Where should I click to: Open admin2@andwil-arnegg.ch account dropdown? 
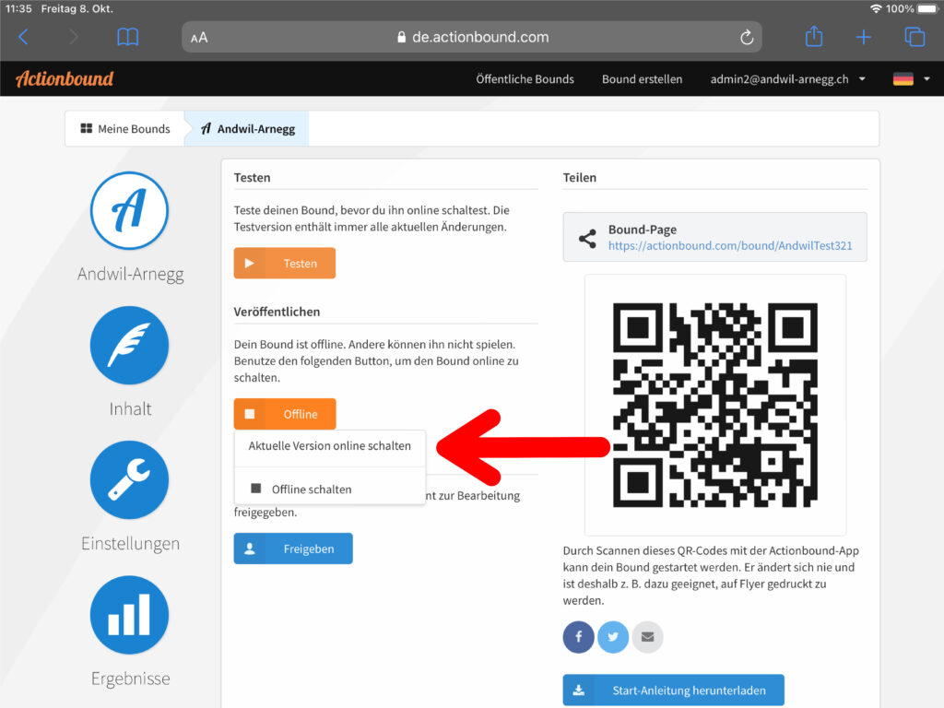(x=787, y=79)
